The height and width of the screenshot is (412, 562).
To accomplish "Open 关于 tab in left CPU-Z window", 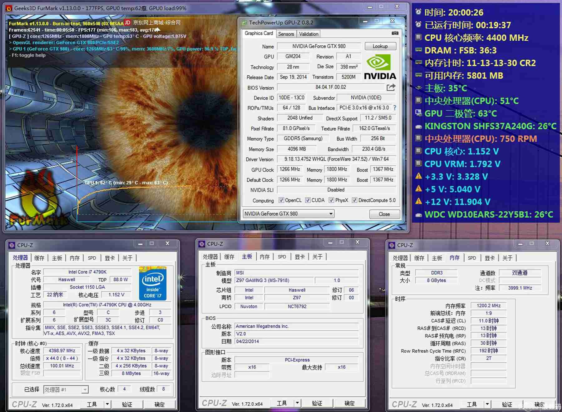I will click(127, 258).
